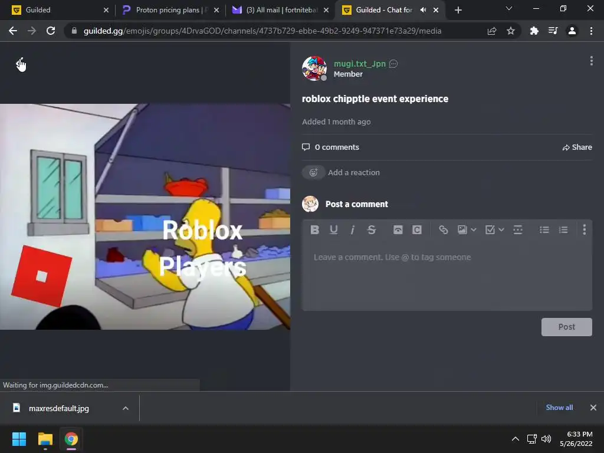The width and height of the screenshot is (604, 453).
Task: Toggle underline formatting in comment editor
Action: point(334,230)
